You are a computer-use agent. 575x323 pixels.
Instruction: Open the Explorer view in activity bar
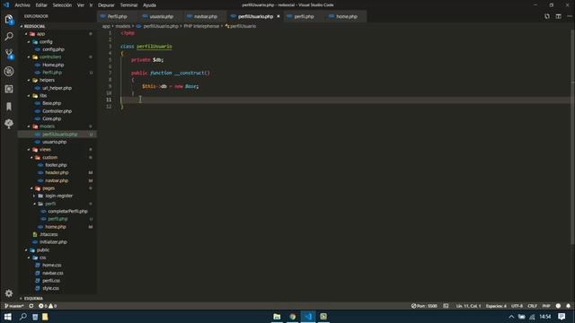[9, 20]
